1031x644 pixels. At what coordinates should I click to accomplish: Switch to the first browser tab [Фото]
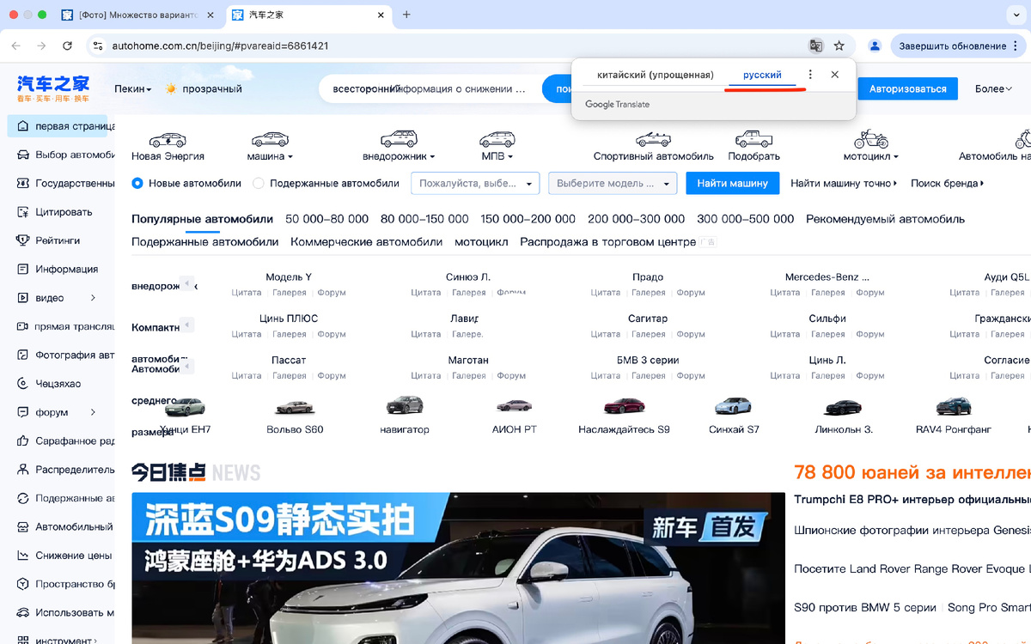pyautogui.click(x=137, y=15)
